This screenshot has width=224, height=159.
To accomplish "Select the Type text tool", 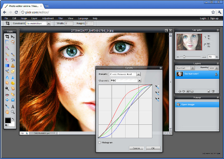I will tap(13, 107).
